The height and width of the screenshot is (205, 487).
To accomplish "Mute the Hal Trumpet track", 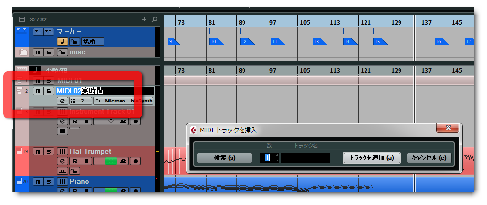I will point(38,152).
